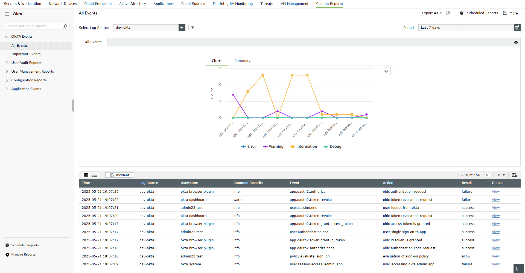Image resolution: width=525 pixels, height=273 pixels.
Task: View details for the 19:07:25 event
Action: (x=496, y=192)
